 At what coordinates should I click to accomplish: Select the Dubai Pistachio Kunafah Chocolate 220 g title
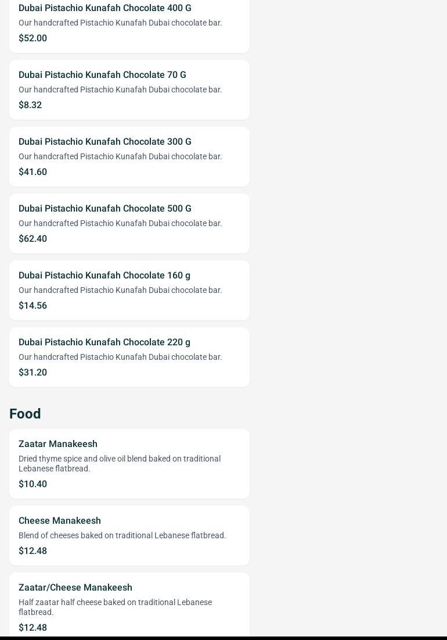pos(104,342)
